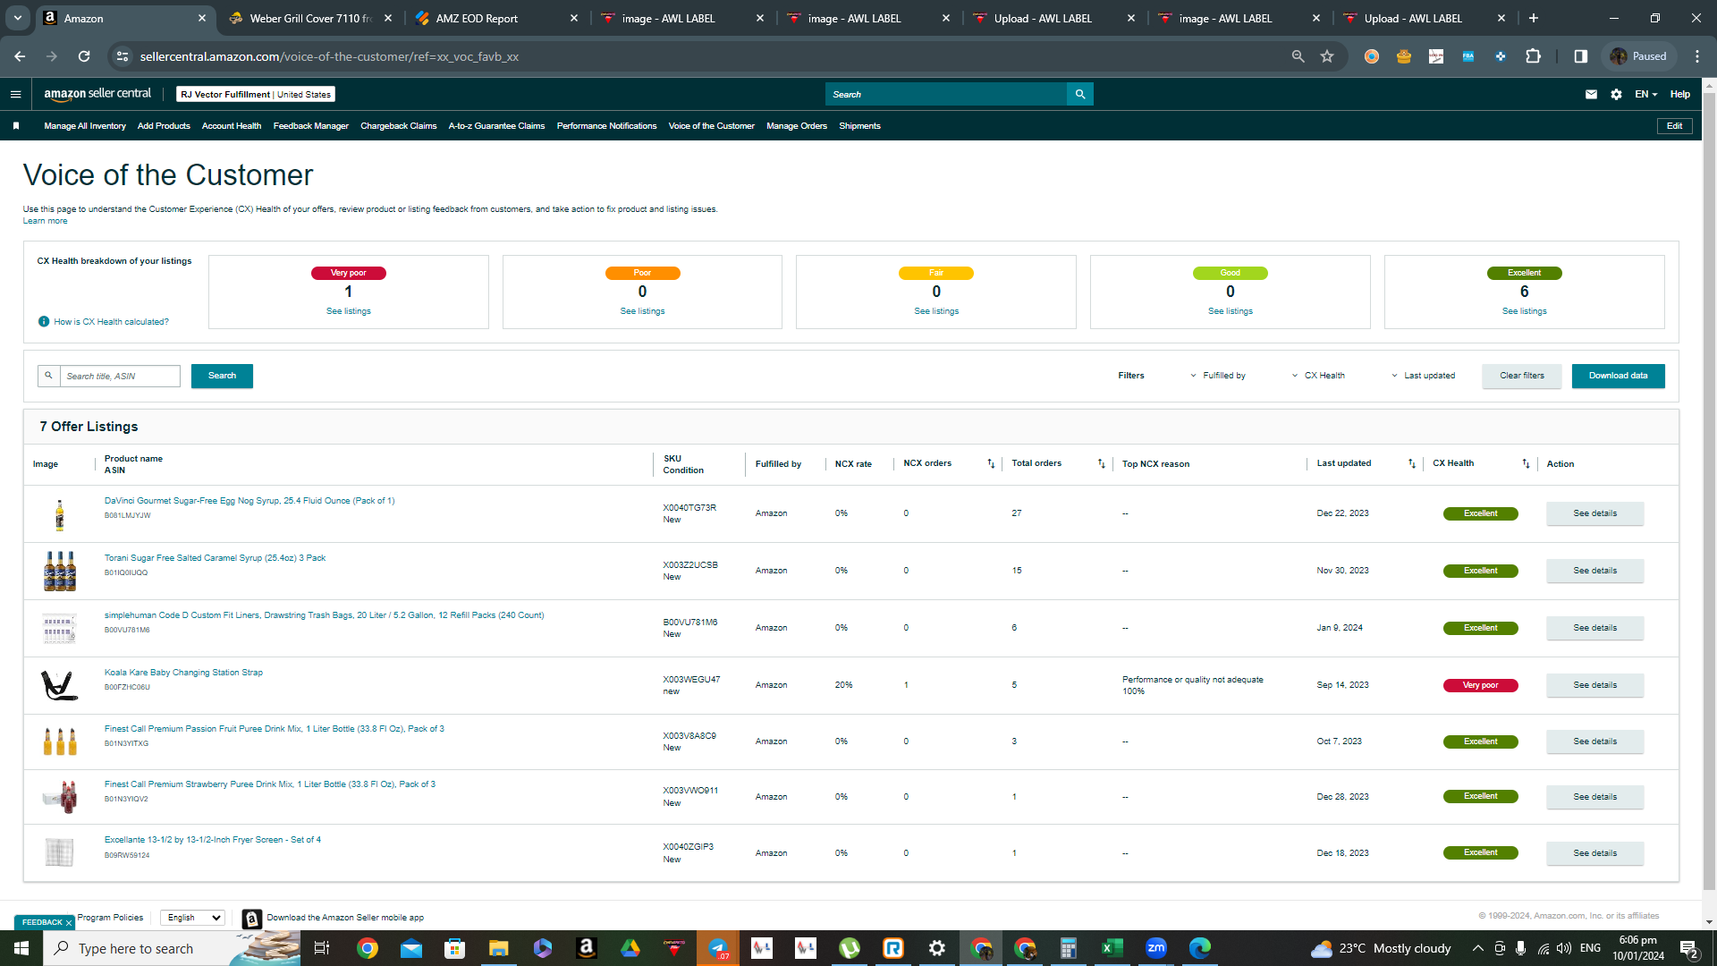Click the 1 NCX orders link for Koala Kare
Viewport: 1717px width, 966px height.
coord(906,685)
